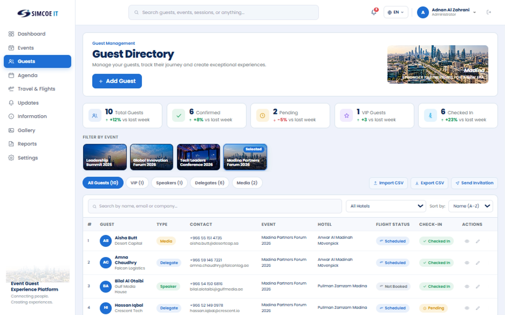
Task: Click the Checked In walking figure icon
Action: 430,116
